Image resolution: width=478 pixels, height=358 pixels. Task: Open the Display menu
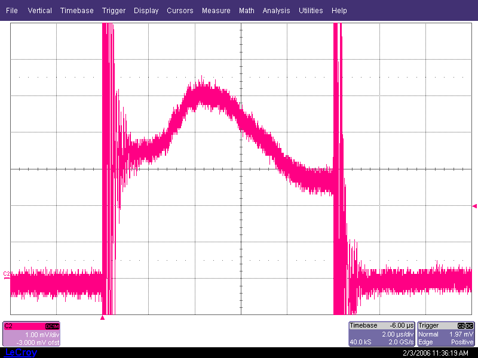click(146, 11)
